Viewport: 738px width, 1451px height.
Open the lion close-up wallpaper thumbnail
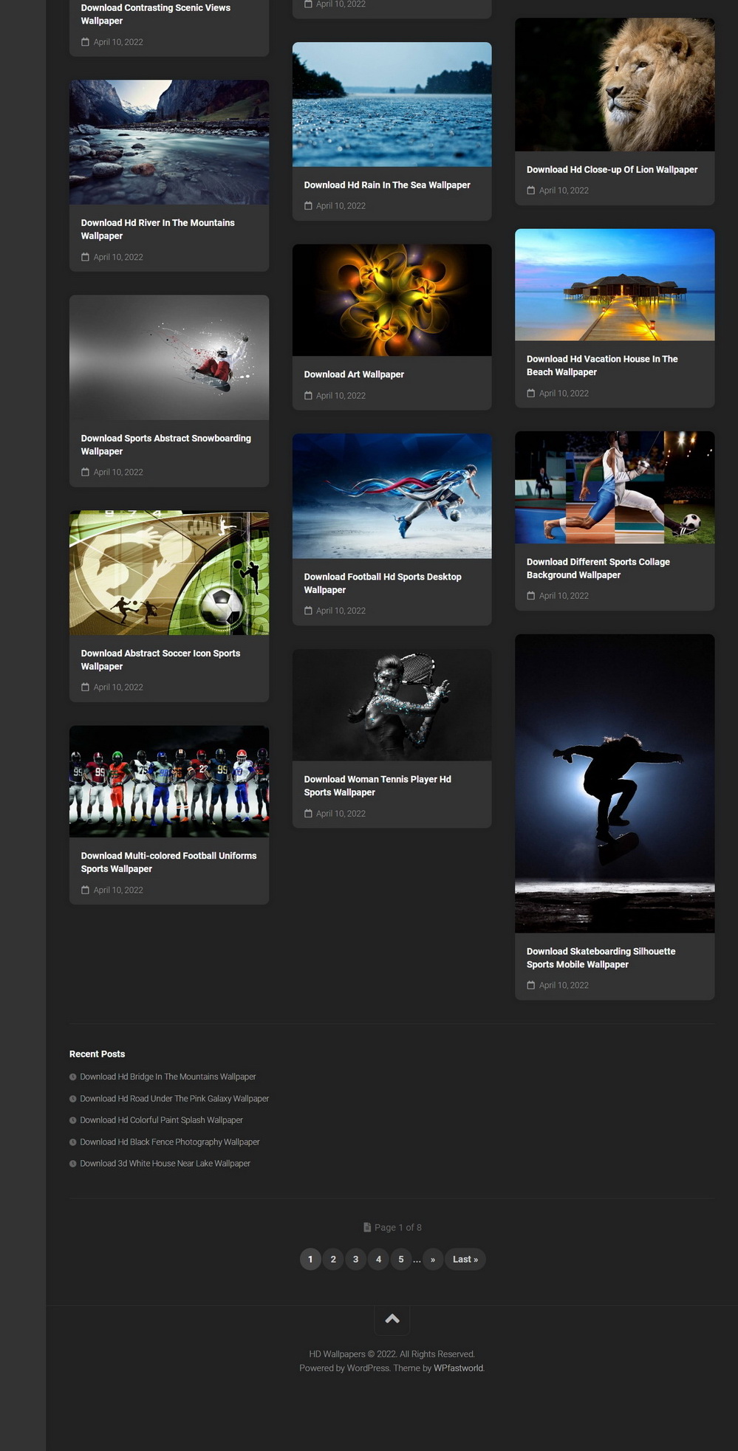click(x=614, y=85)
